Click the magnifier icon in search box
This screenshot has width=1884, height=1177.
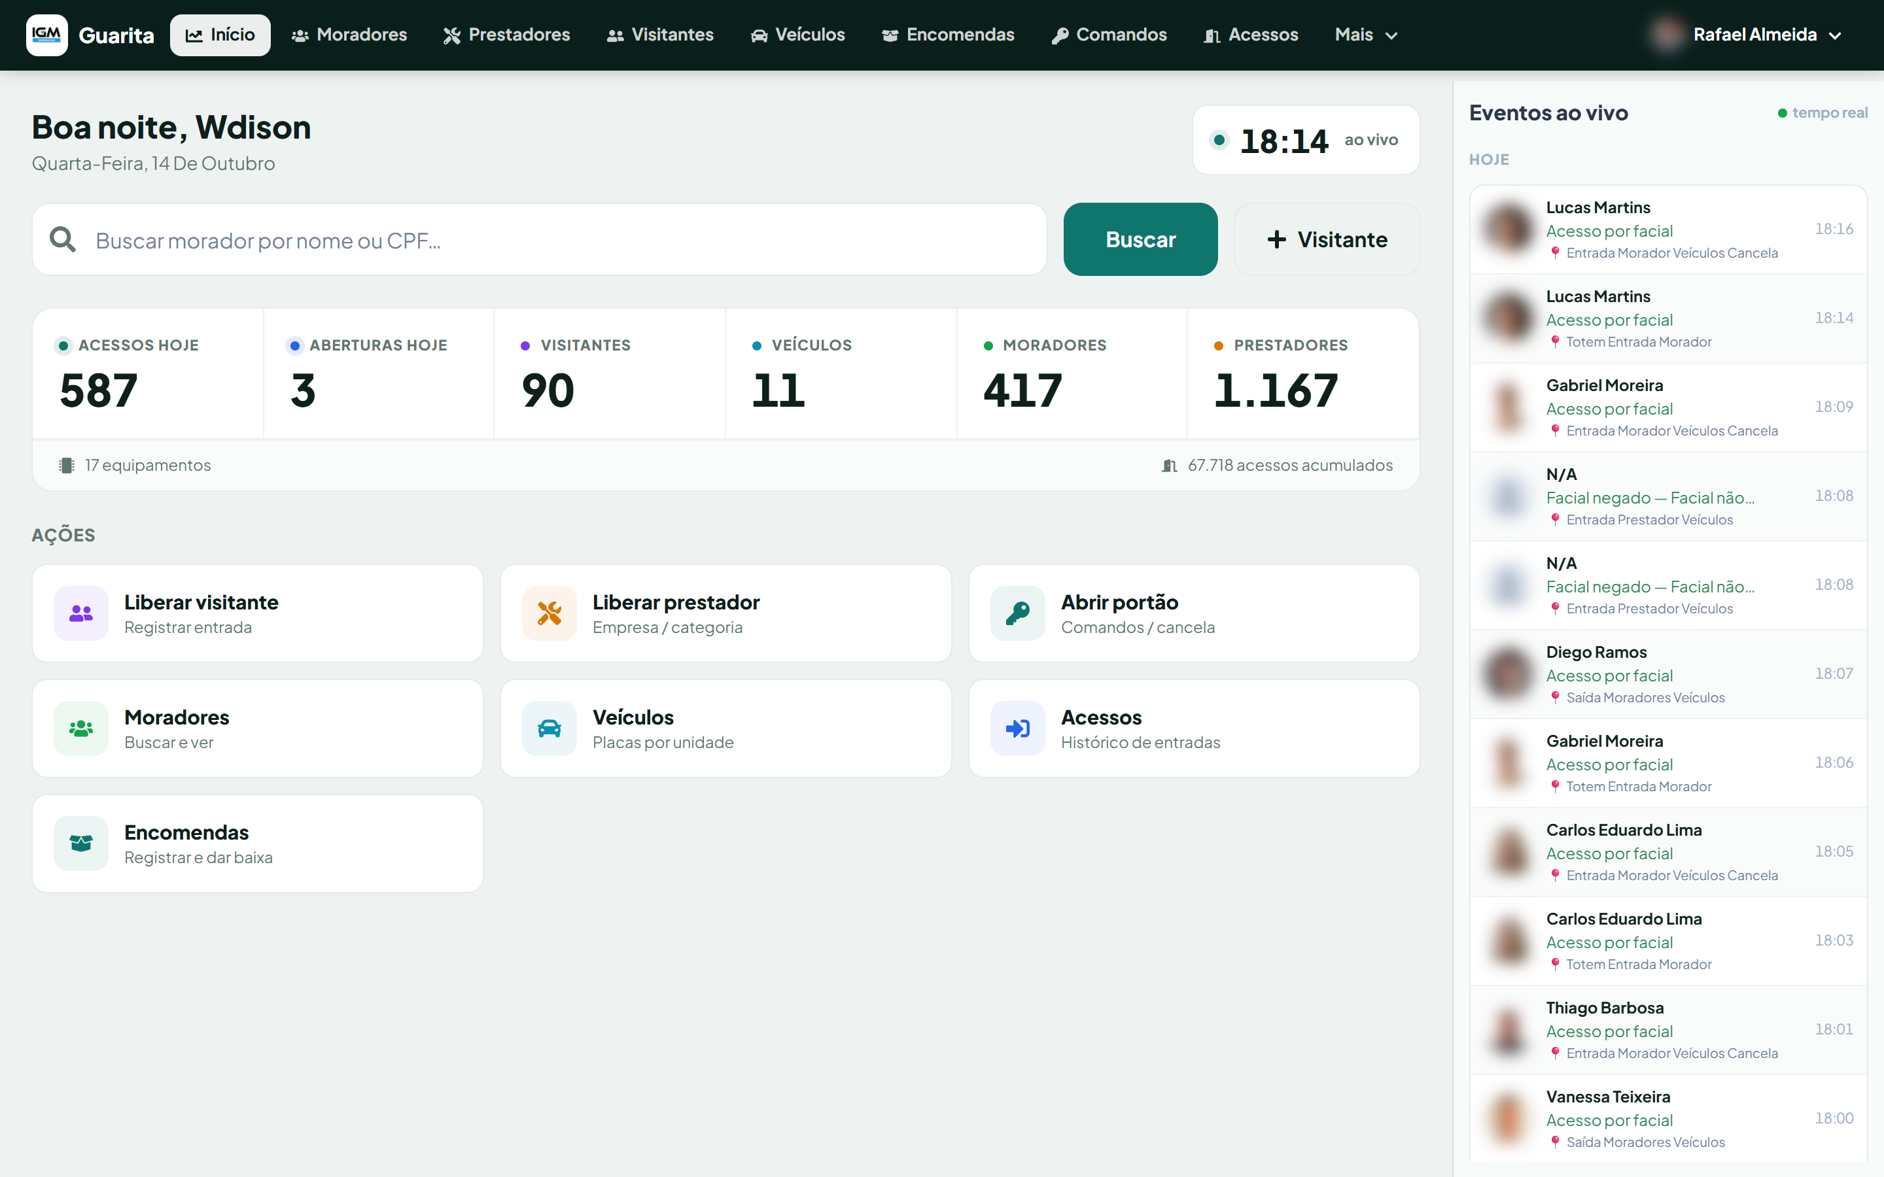pyautogui.click(x=62, y=240)
